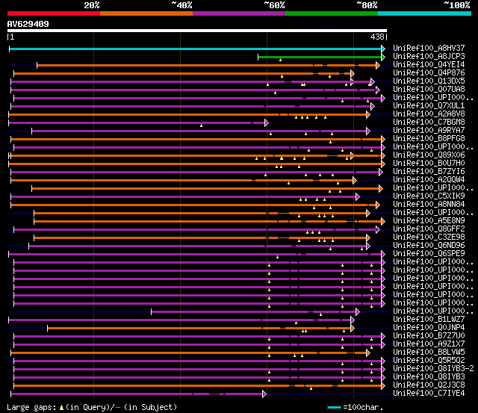The width and height of the screenshot is (478, 413).
Task: Click the red 20% identity color segment
Action: coord(54,13)
